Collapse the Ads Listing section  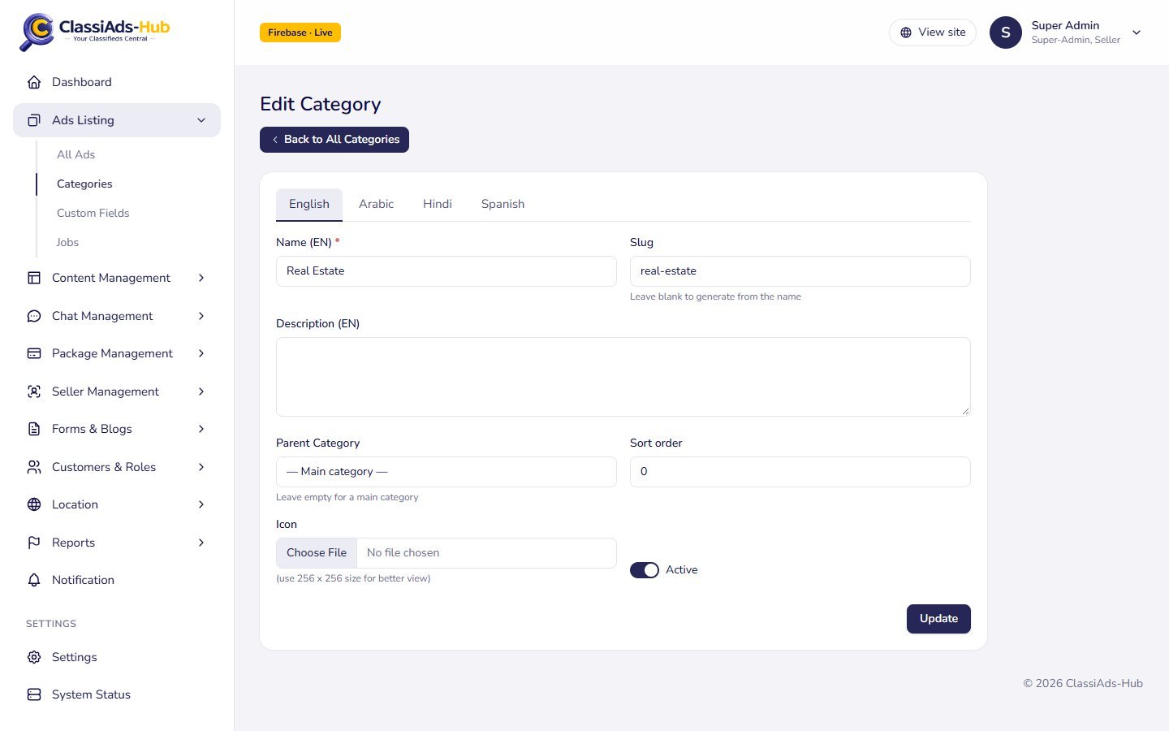[x=201, y=120]
